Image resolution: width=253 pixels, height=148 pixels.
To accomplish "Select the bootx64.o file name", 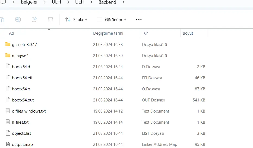I will coord(21,89).
